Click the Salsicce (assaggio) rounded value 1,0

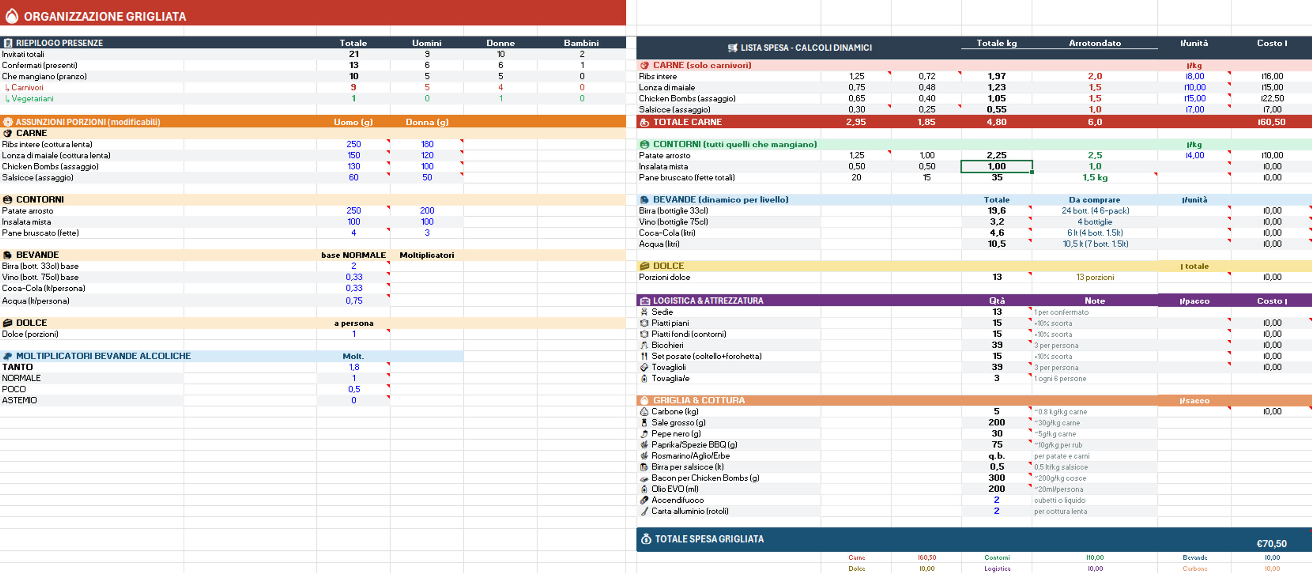[x=1095, y=109]
